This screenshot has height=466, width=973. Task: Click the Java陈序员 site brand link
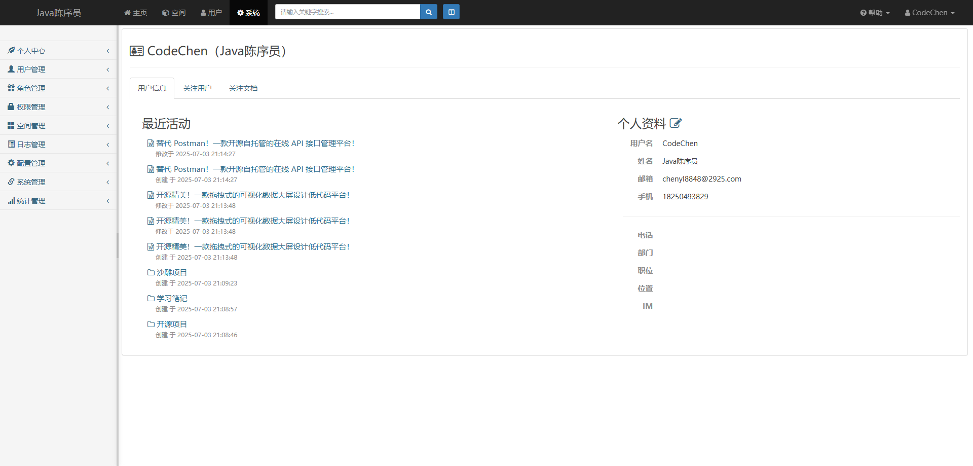(x=58, y=13)
